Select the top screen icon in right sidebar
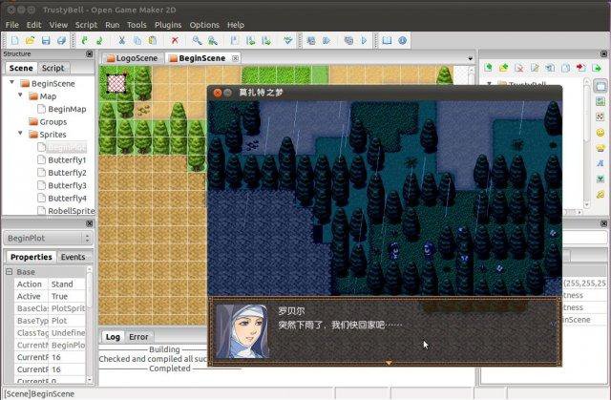 point(600,86)
